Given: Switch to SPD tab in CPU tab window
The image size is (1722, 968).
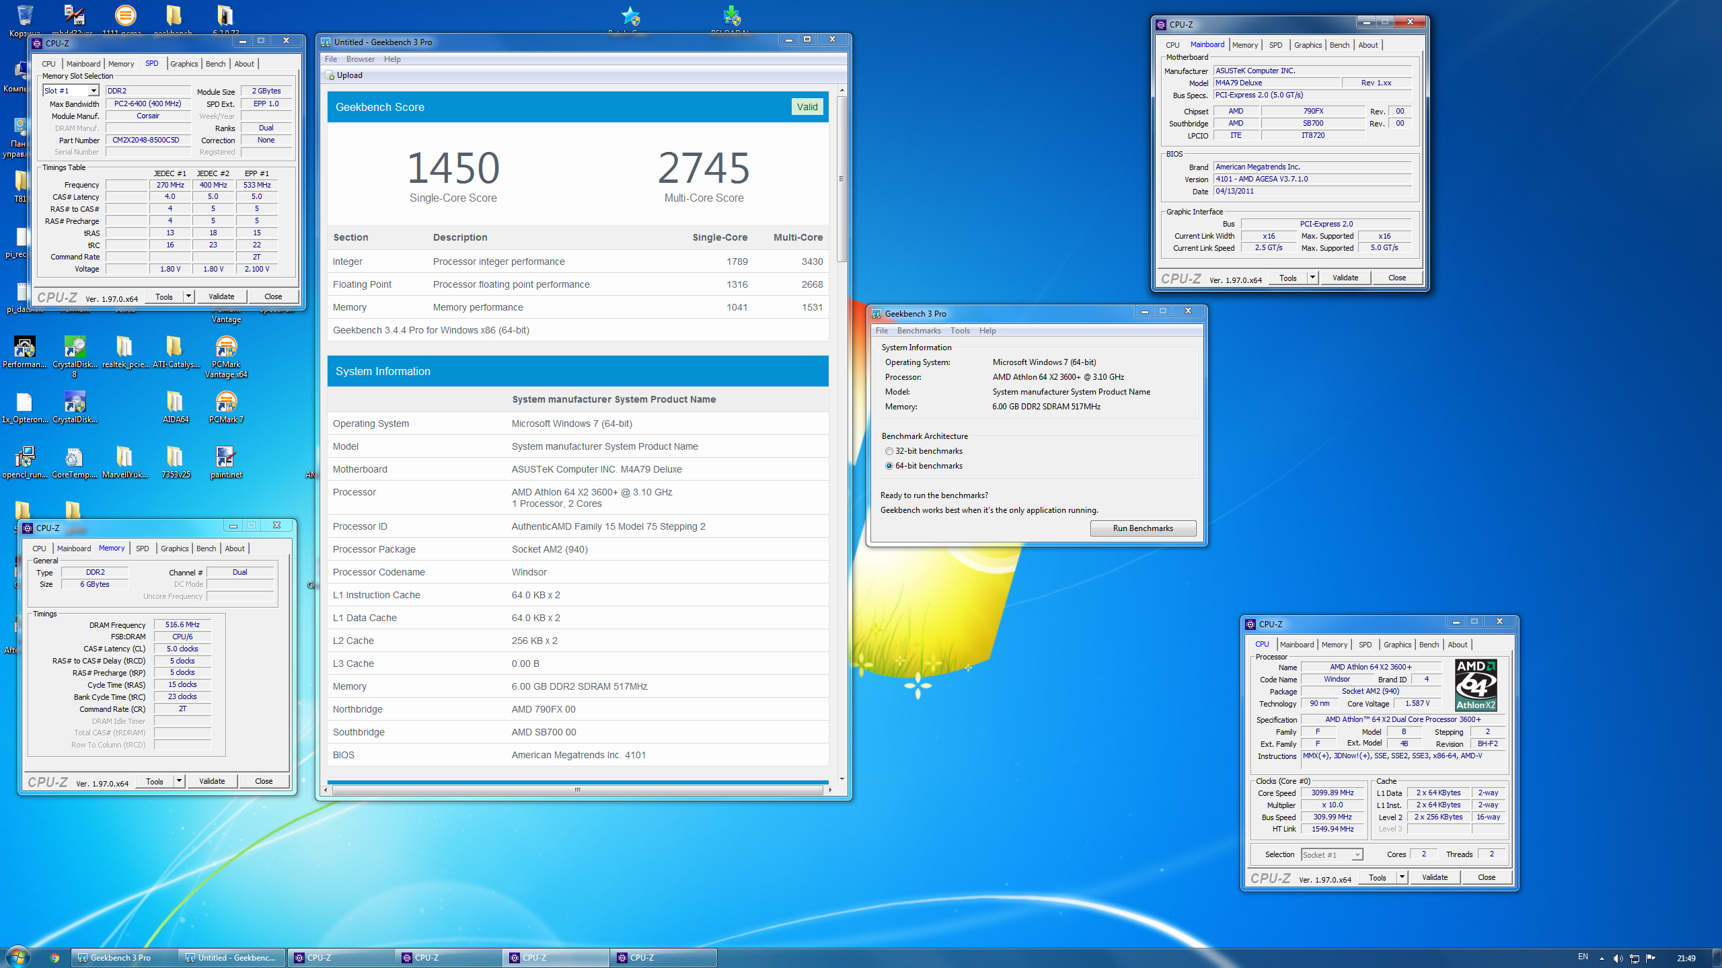Looking at the screenshot, I should [x=1365, y=645].
